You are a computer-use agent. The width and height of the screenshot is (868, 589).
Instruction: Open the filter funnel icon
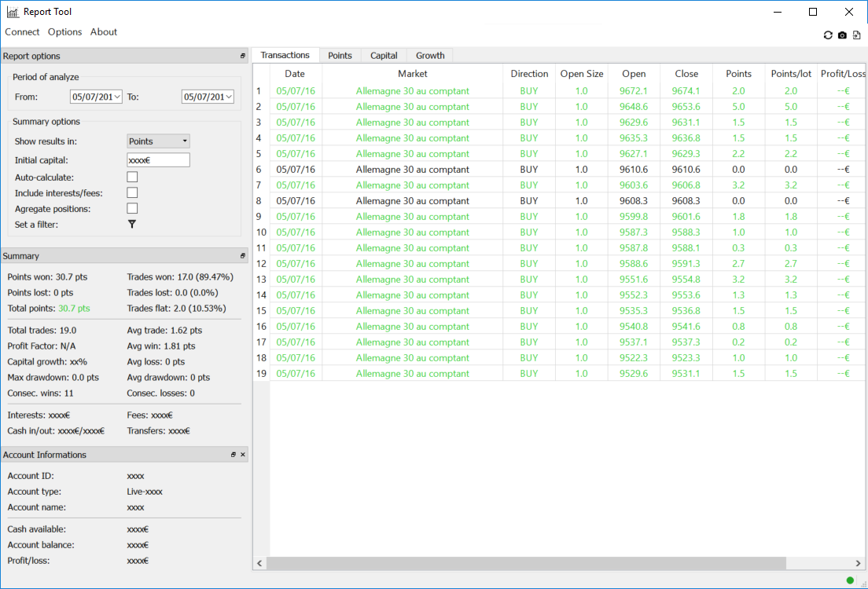(132, 225)
